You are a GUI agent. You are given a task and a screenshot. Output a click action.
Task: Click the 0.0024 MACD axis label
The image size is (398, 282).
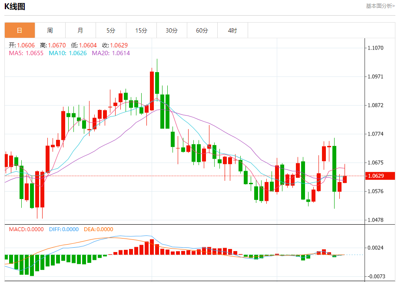pyautogui.click(x=376, y=248)
